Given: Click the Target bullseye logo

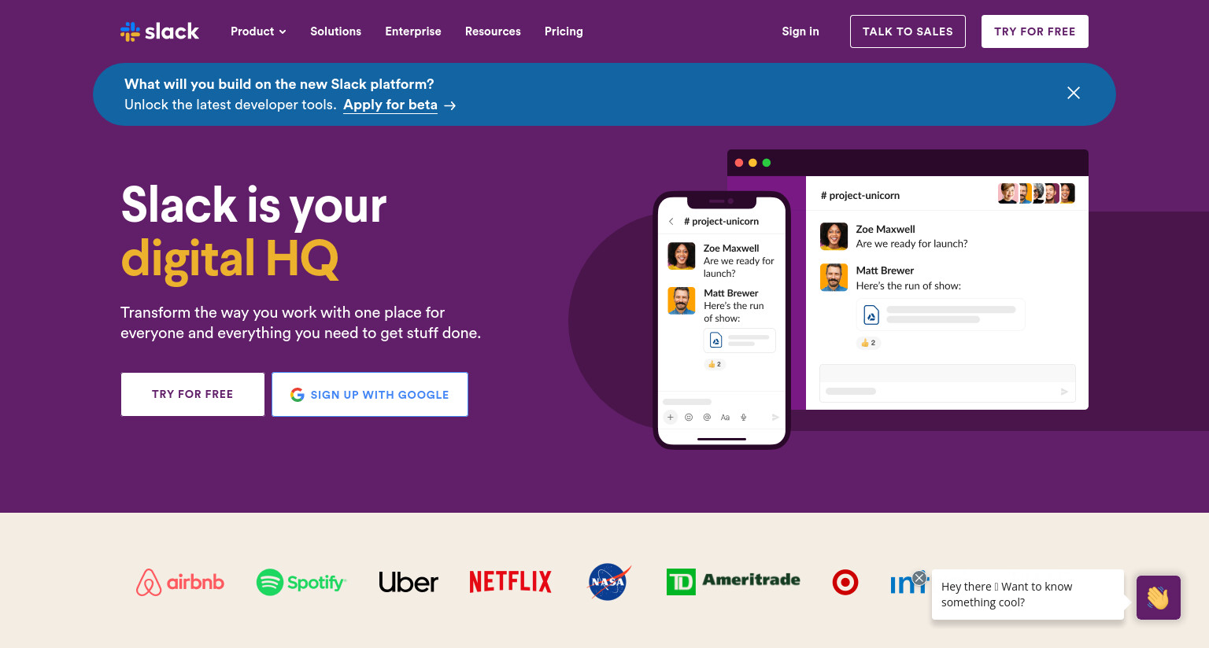Looking at the screenshot, I should (x=845, y=582).
